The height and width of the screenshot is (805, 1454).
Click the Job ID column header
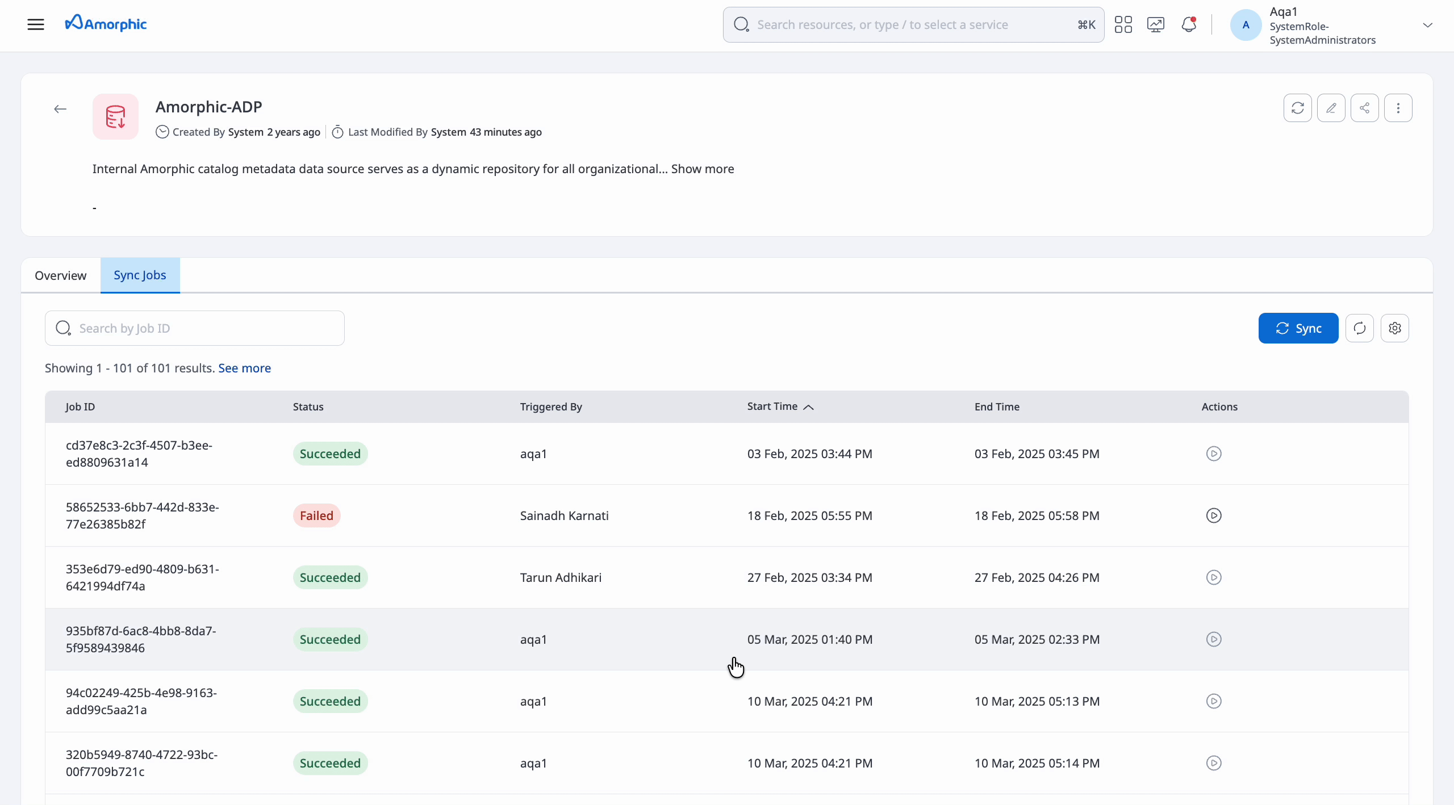(80, 407)
